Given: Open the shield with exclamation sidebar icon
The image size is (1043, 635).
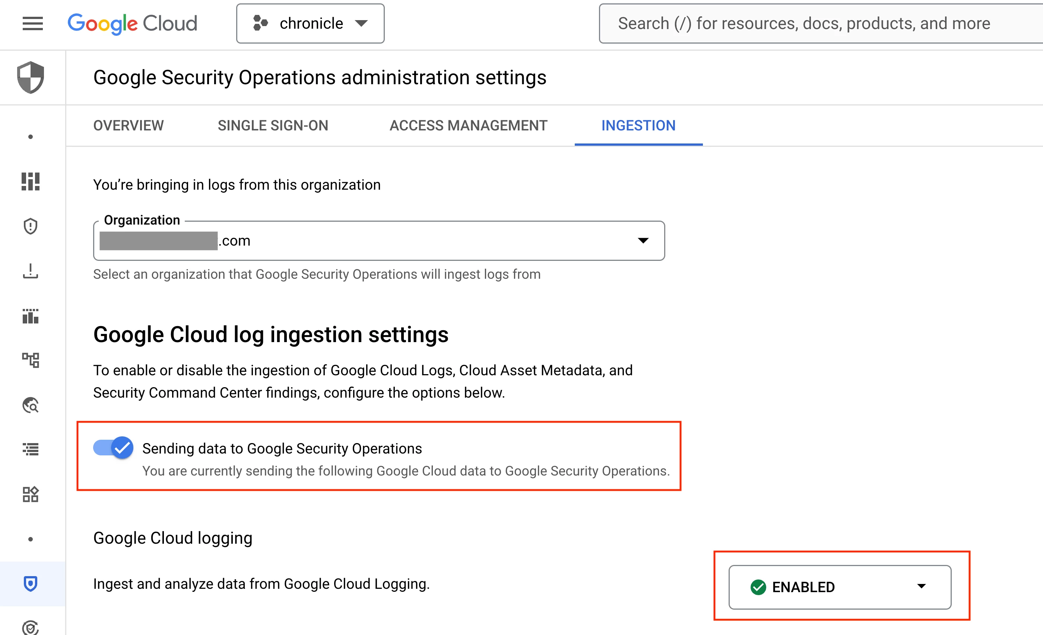Looking at the screenshot, I should pyautogui.click(x=31, y=227).
